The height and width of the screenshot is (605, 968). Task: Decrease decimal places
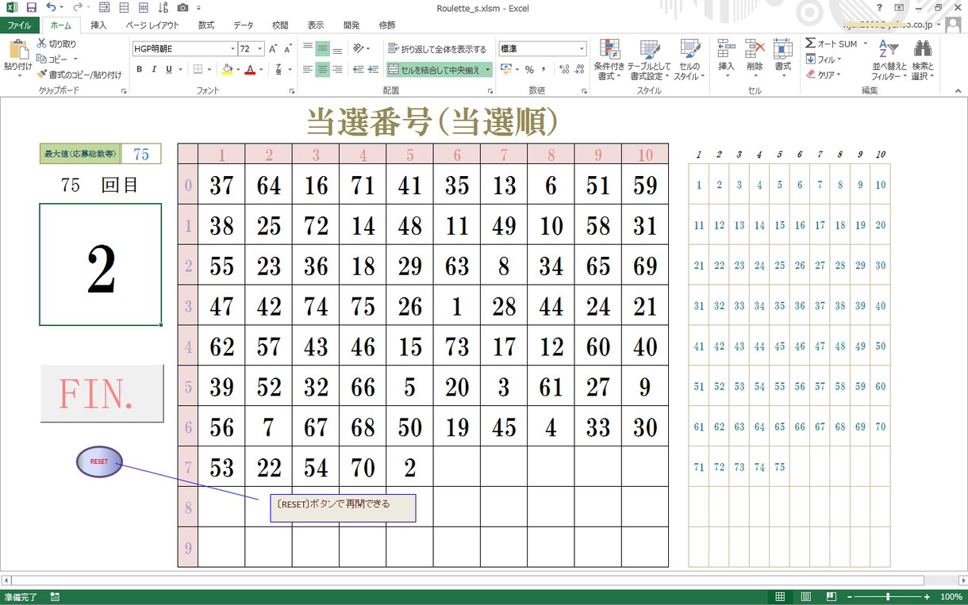pos(579,70)
